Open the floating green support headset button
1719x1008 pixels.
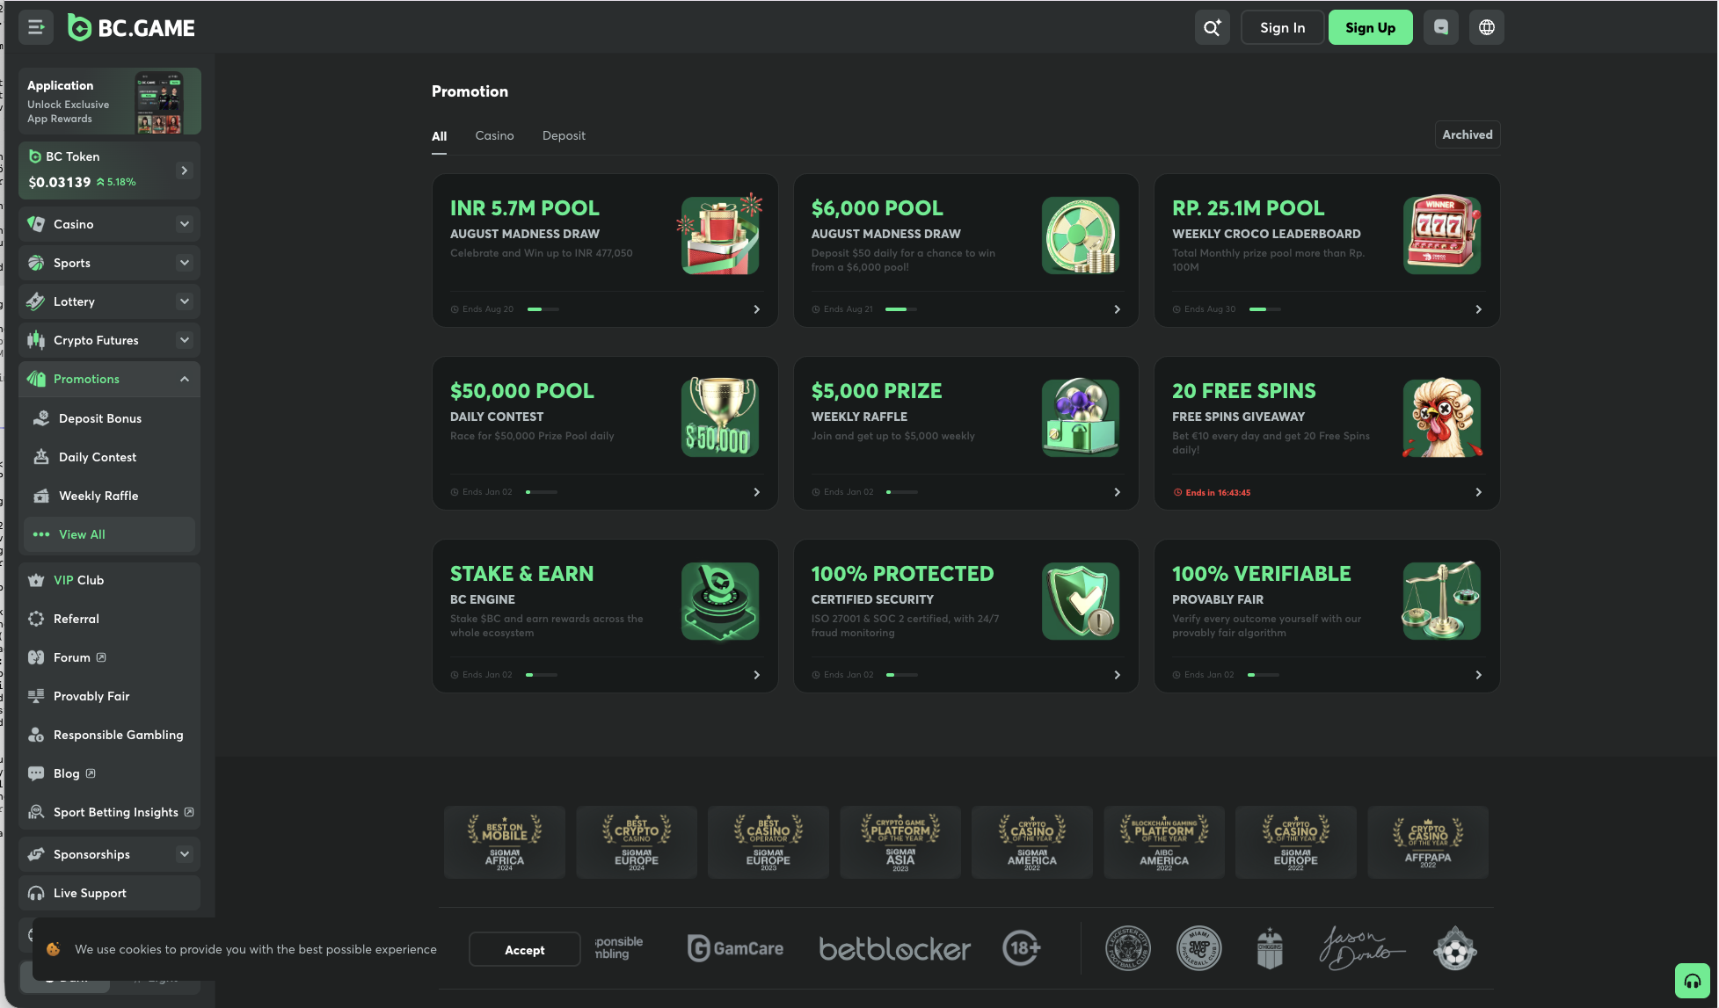point(1693,981)
